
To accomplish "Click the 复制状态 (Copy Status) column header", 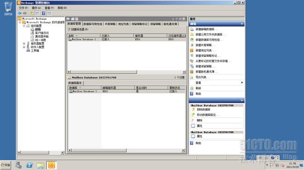I will [176, 88].
